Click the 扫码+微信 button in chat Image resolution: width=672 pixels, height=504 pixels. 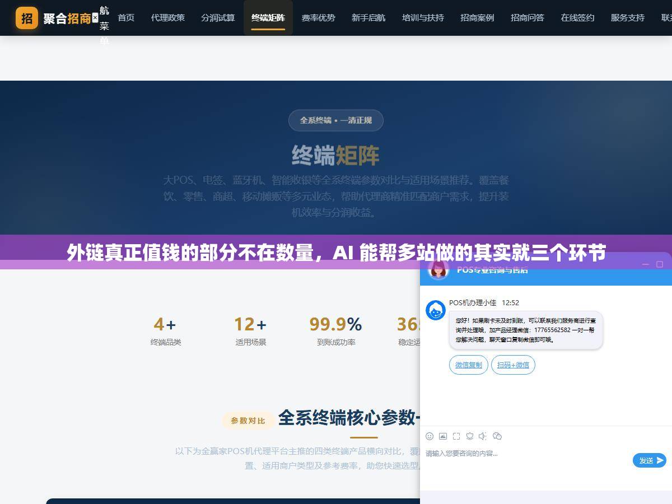tap(514, 365)
